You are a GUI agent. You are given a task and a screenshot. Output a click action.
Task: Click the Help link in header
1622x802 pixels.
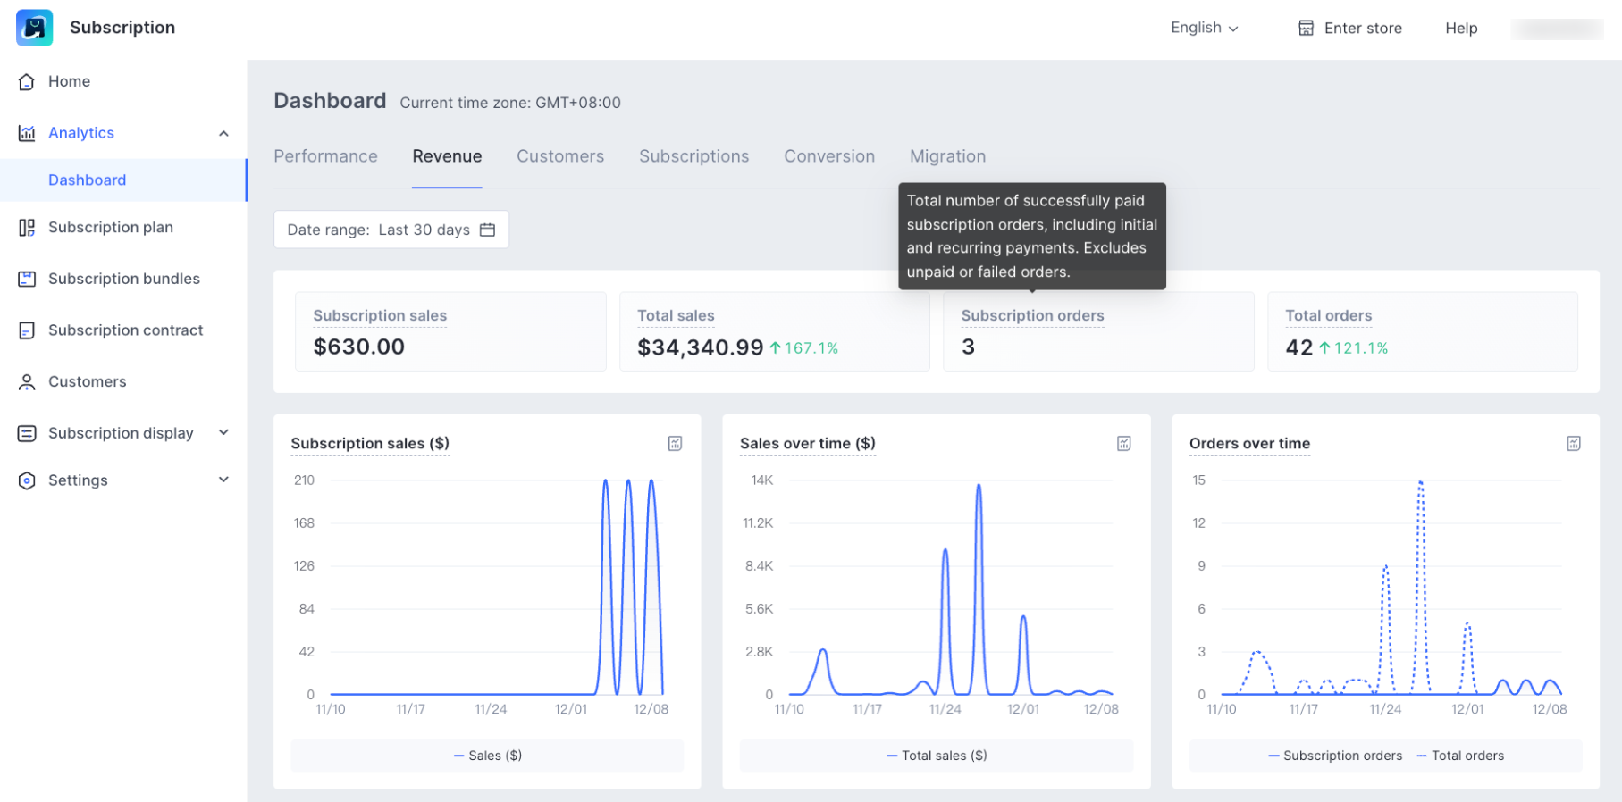(1461, 29)
